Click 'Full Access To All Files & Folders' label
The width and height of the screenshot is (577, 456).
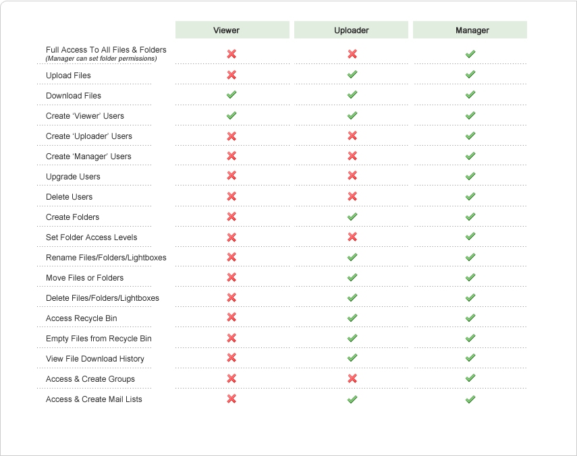106,50
